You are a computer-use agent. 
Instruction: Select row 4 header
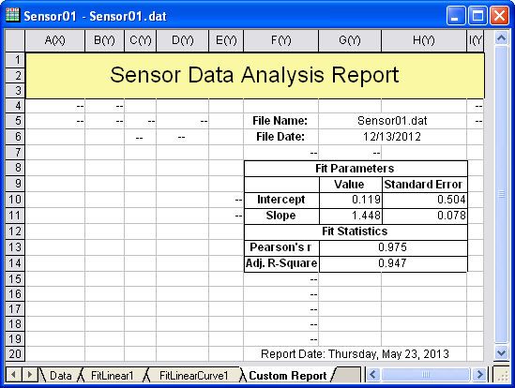point(15,105)
